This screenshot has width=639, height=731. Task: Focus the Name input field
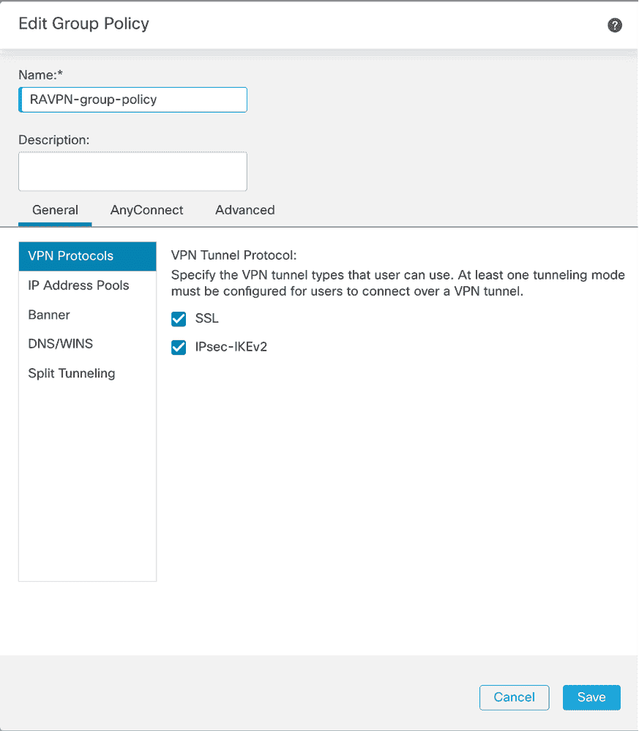click(x=133, y=100)
